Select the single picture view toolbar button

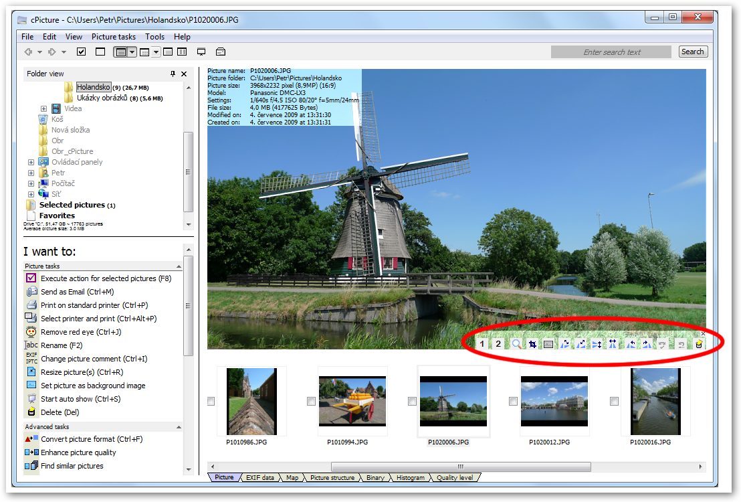121,52
